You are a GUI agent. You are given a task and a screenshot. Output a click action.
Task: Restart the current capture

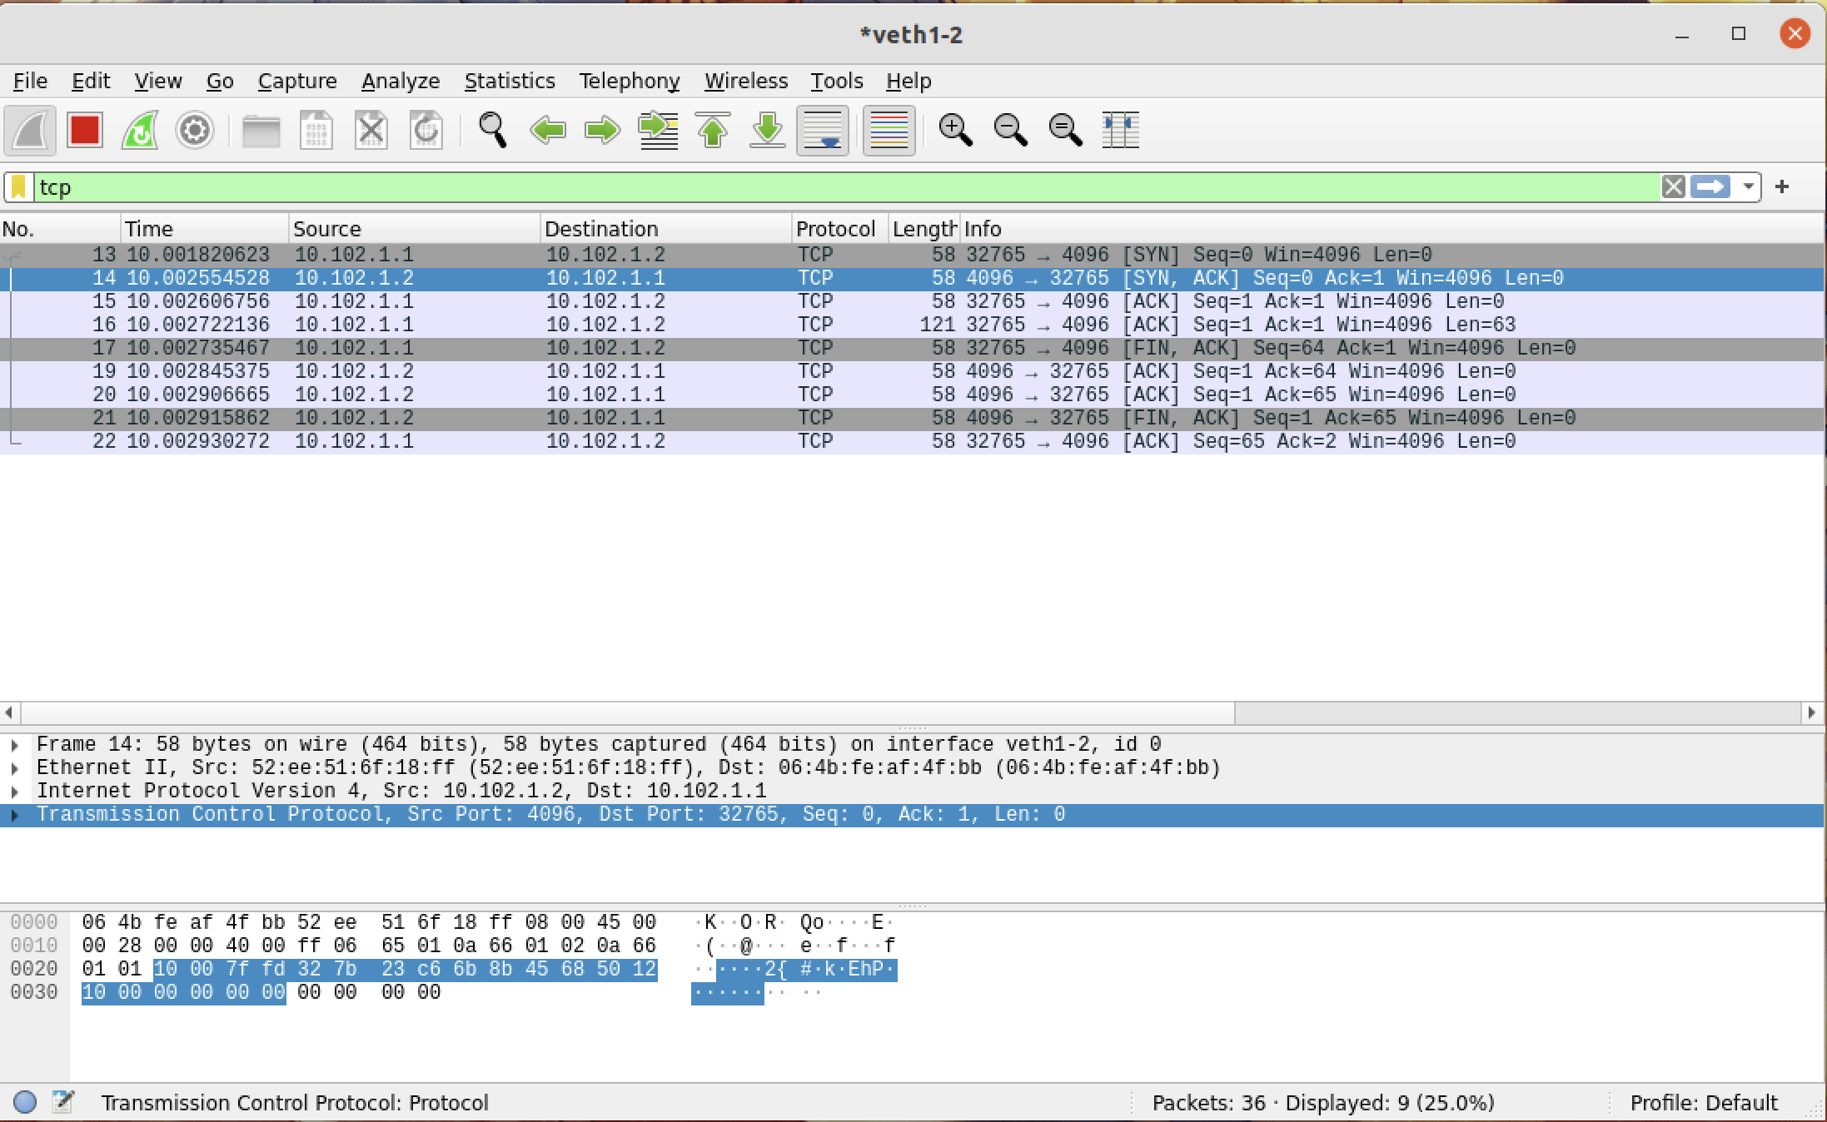(x=140, y=131)
